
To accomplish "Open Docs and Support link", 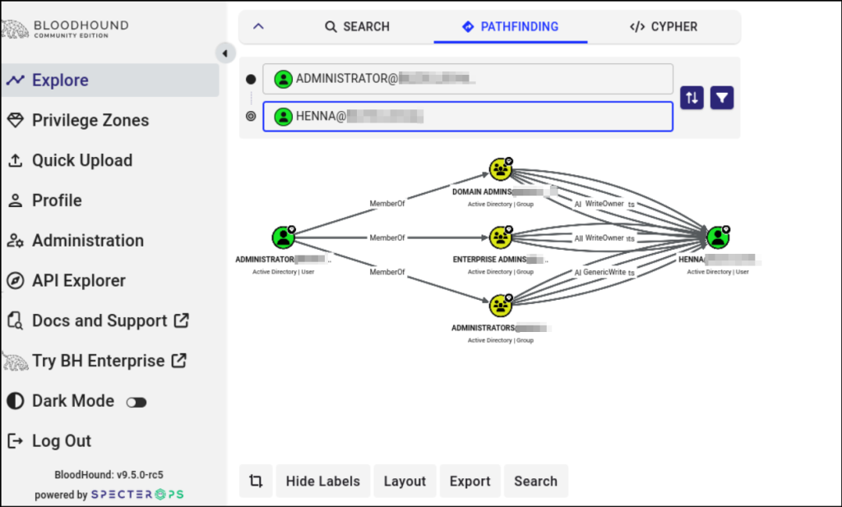I will click(109, 320).
